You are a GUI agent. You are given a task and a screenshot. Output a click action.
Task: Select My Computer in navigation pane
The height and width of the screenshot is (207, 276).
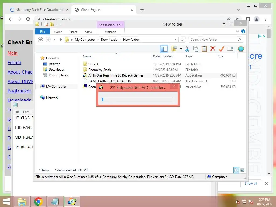[x=56, y=87]
